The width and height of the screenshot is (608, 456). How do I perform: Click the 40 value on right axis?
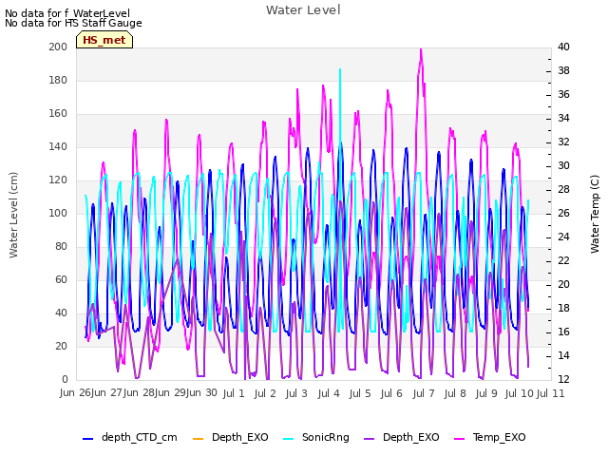pyautogui.click(x=563, y=47)
